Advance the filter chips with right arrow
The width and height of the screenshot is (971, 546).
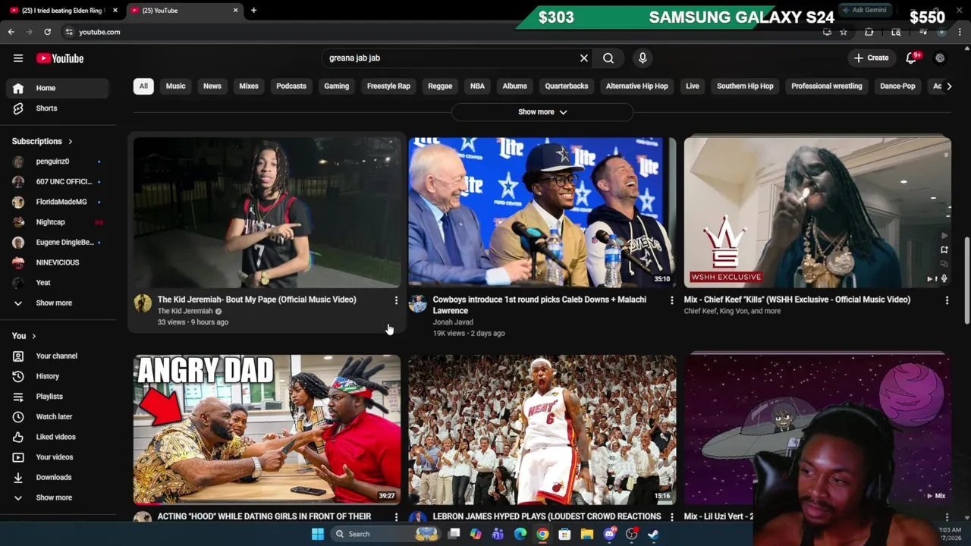(949, 86)
